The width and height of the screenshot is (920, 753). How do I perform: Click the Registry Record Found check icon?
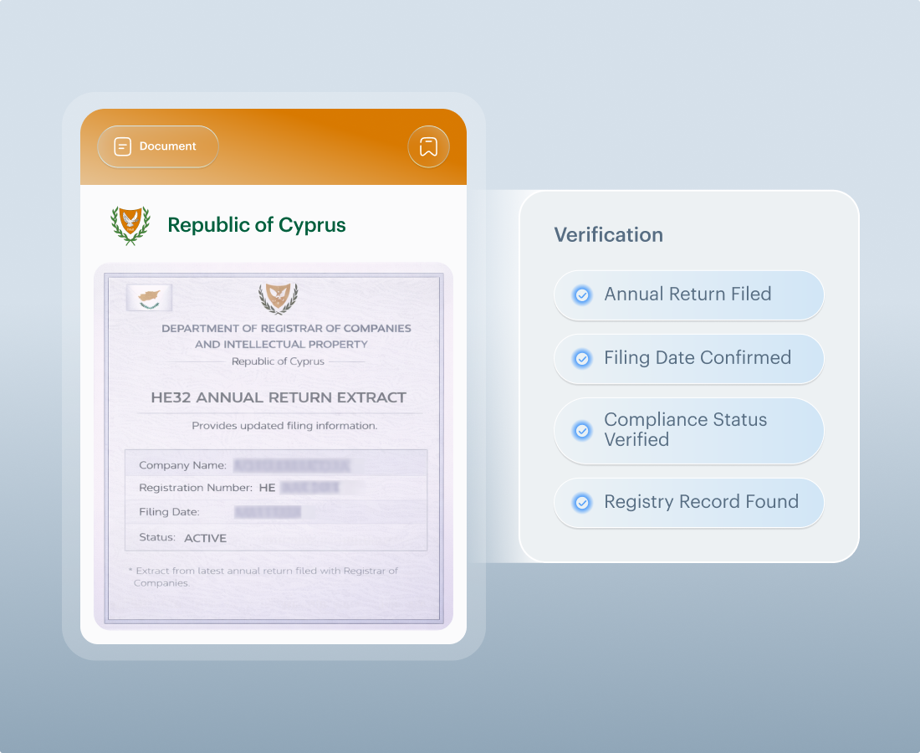tap(581, 503)
